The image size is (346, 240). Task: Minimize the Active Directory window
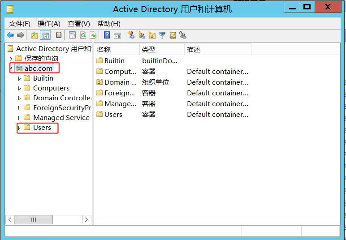coord(292,8)
